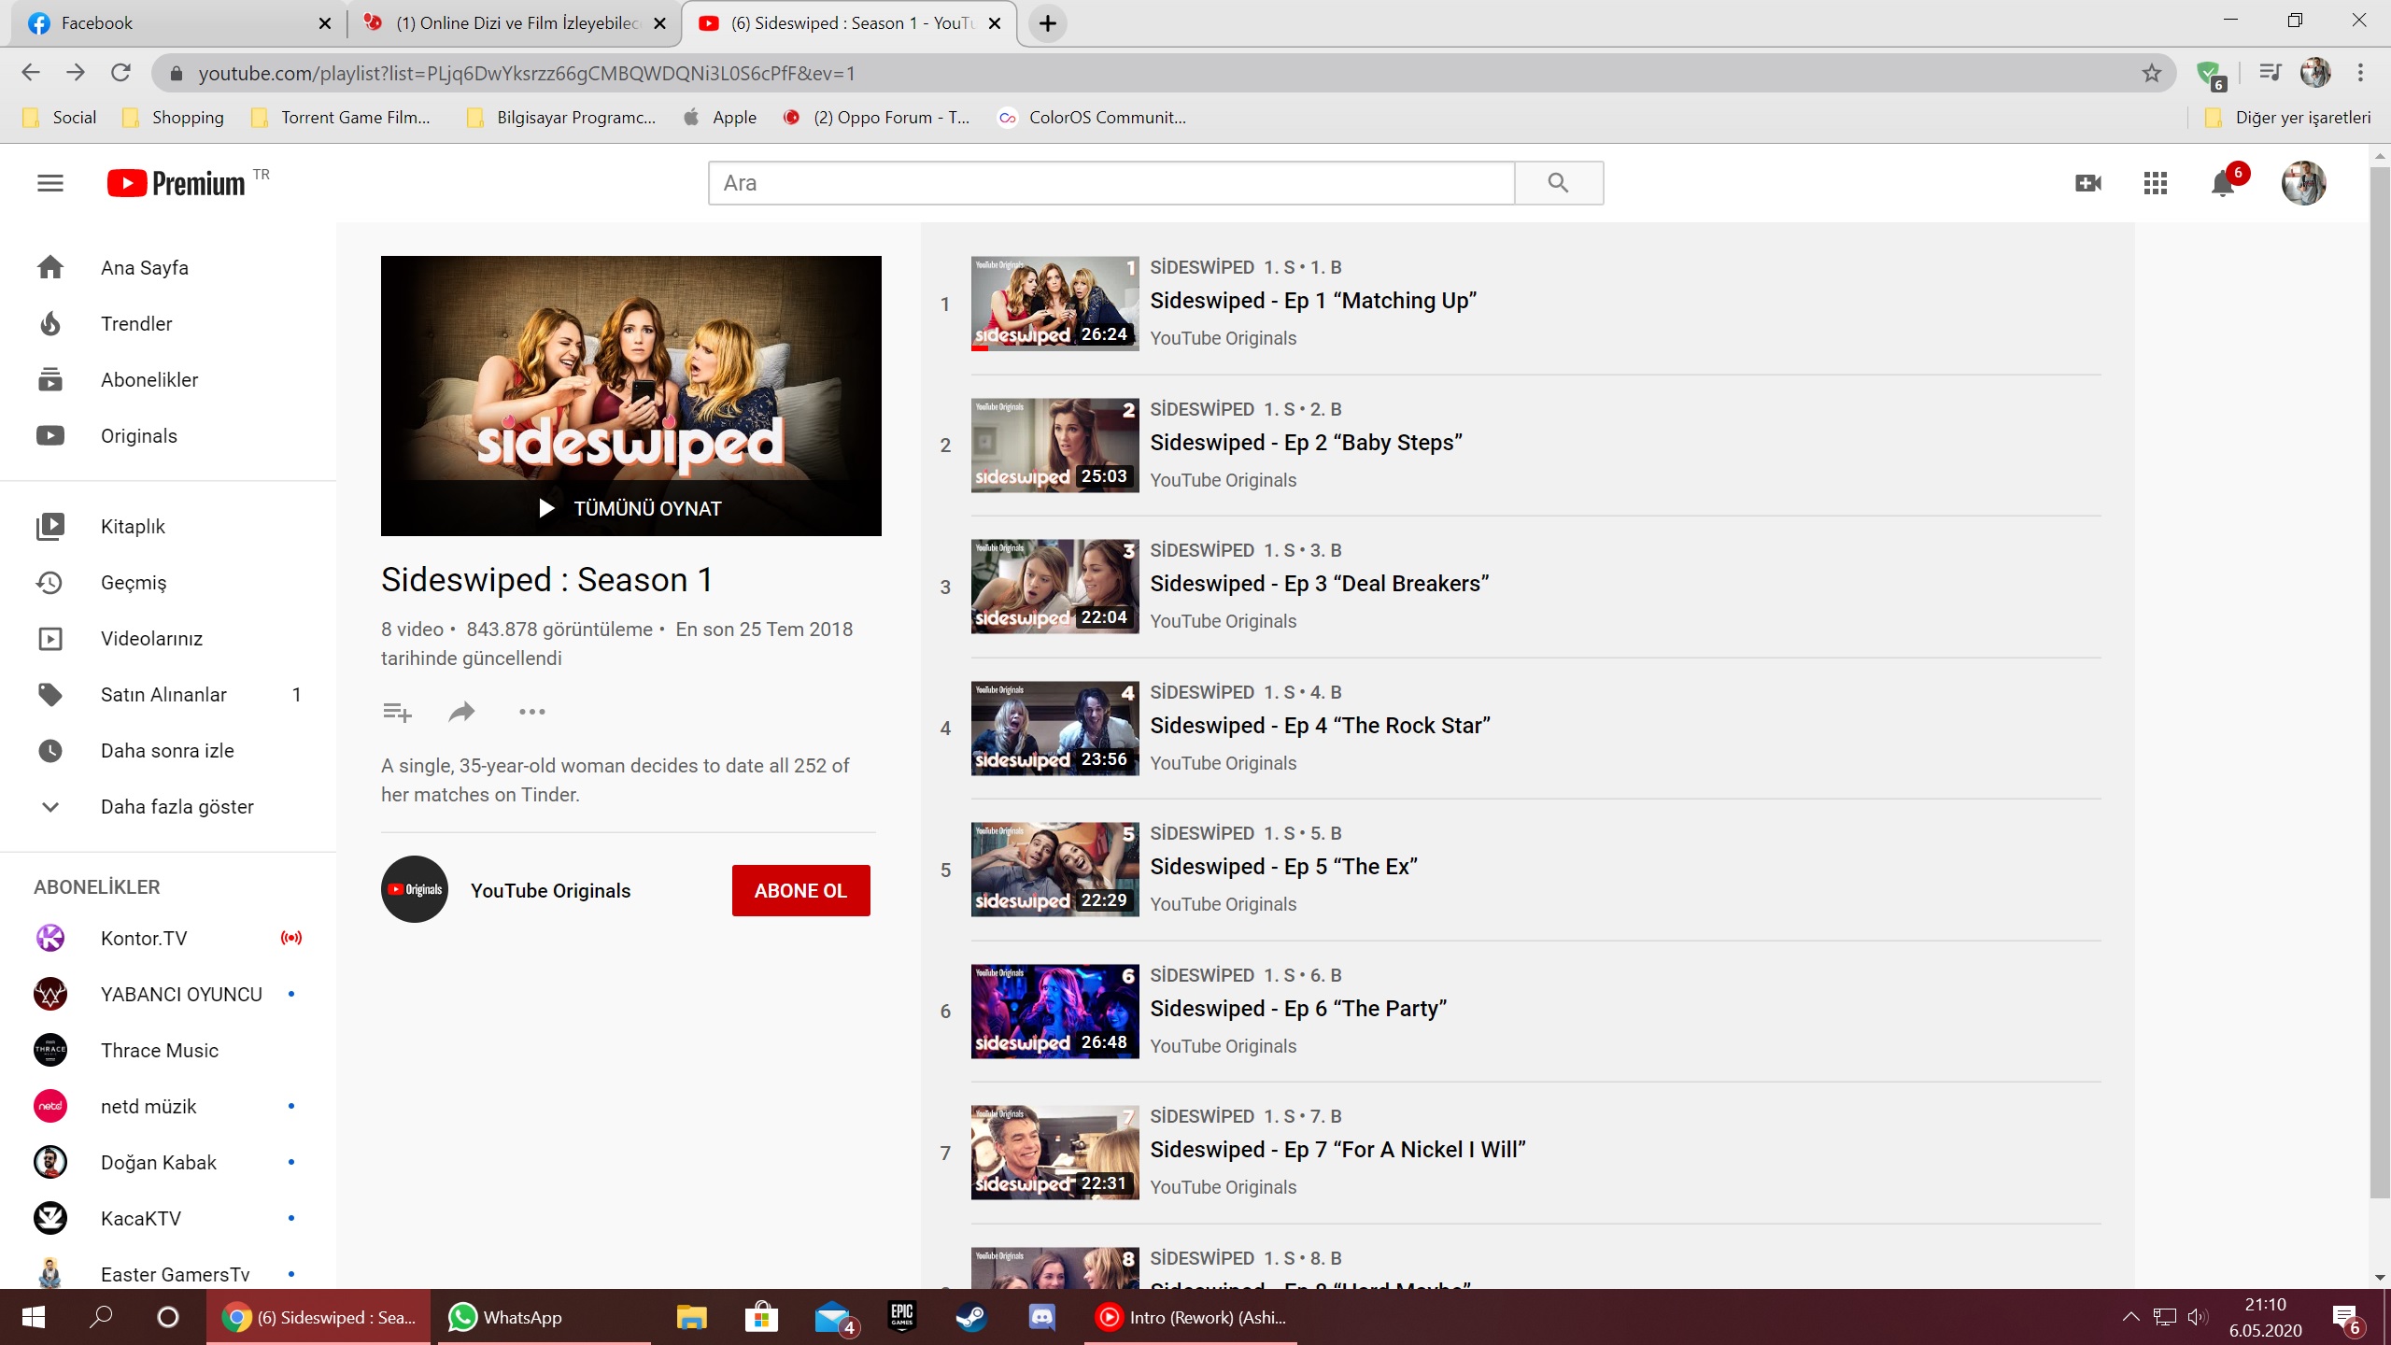This screenshot has height=1345, width=2391.
Task: Open the create video camera icon
Action: coord(2088,183)
